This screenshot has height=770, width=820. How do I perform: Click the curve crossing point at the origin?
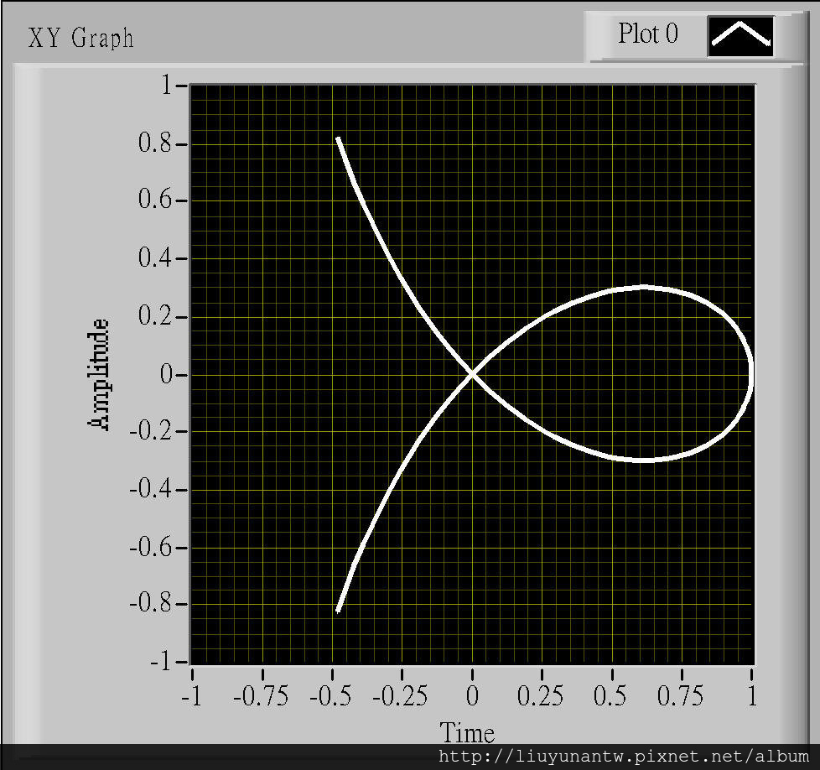472,374
